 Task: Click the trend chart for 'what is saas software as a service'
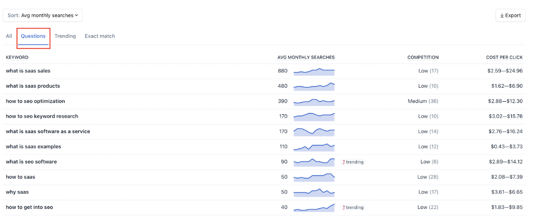point(314,132)
